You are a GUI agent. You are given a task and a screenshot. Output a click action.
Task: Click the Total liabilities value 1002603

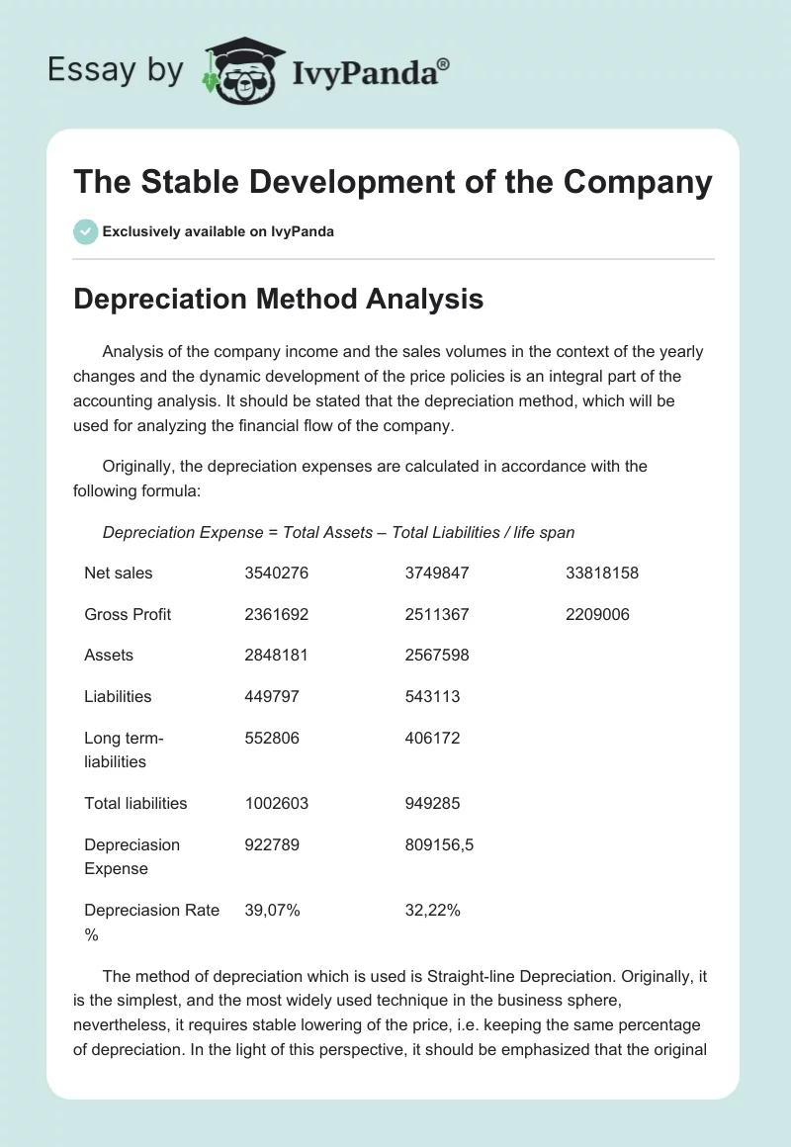click(x=277, y=803)
